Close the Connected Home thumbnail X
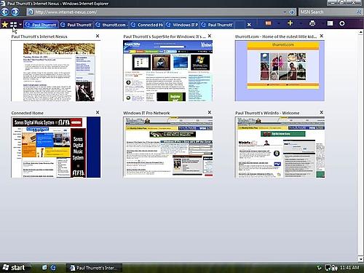This screenshot has height=273, width=364. [x=98, y=112]
